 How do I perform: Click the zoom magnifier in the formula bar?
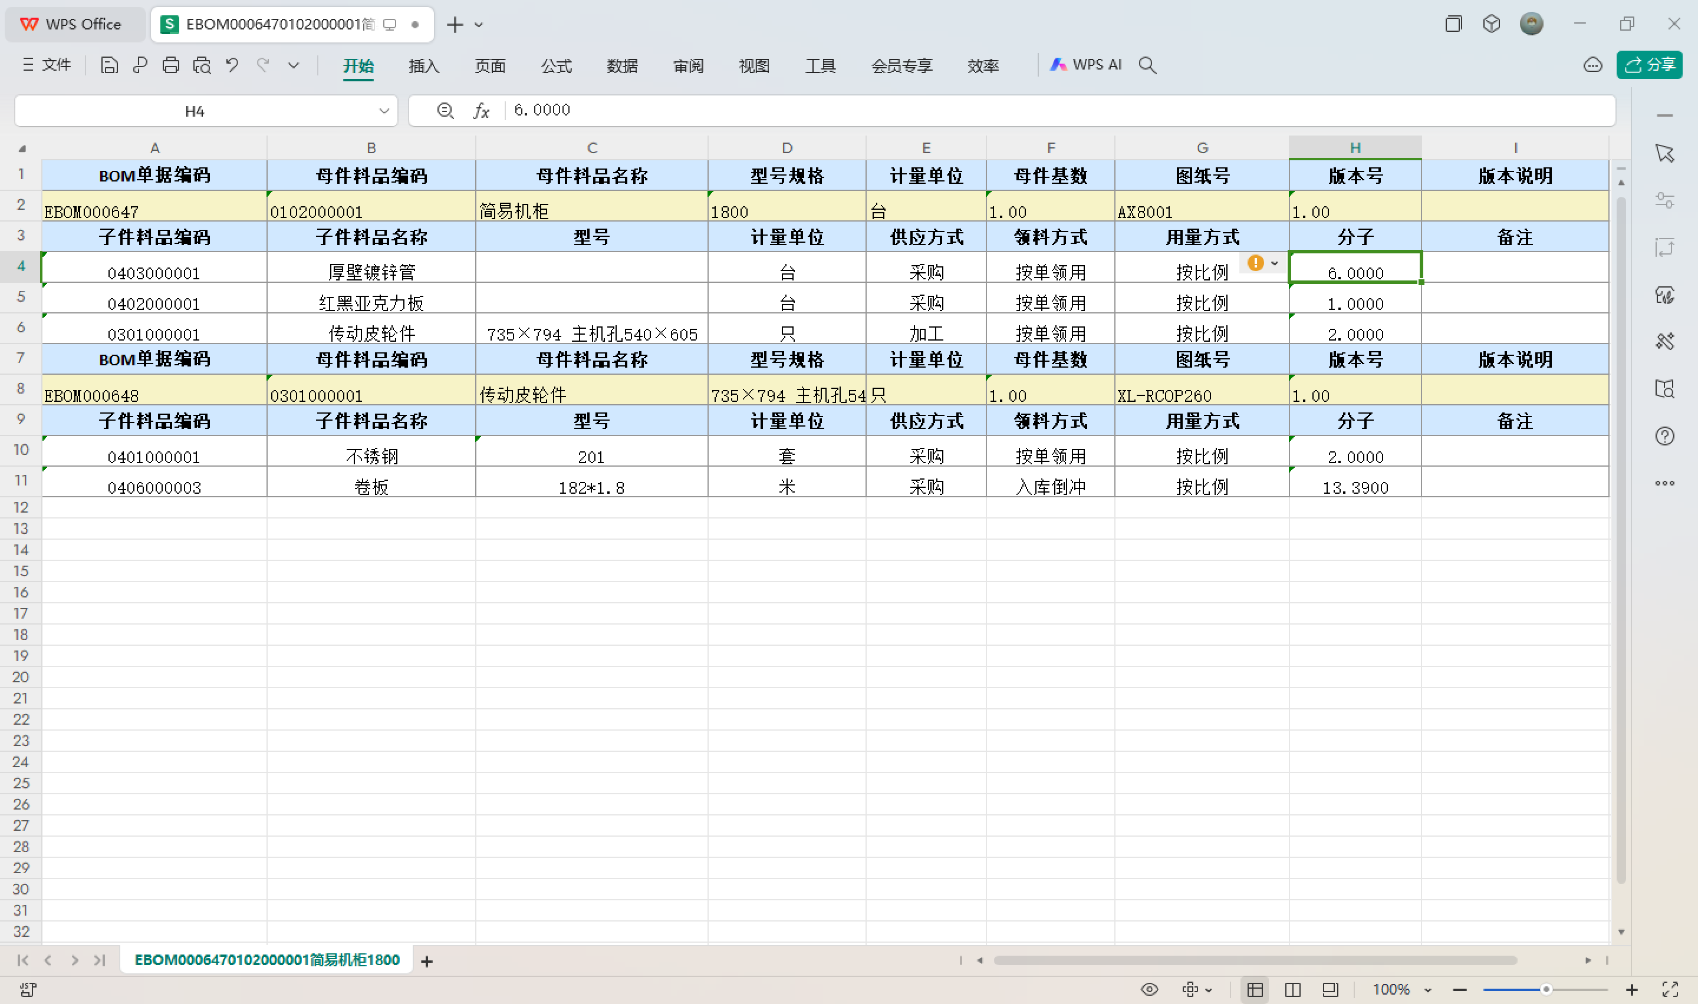(445, 110)
